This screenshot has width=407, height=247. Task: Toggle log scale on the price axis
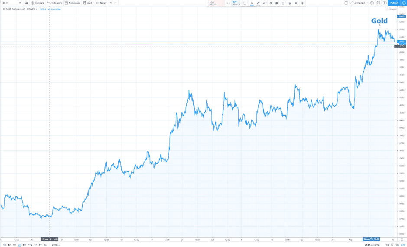click(397, 245)
